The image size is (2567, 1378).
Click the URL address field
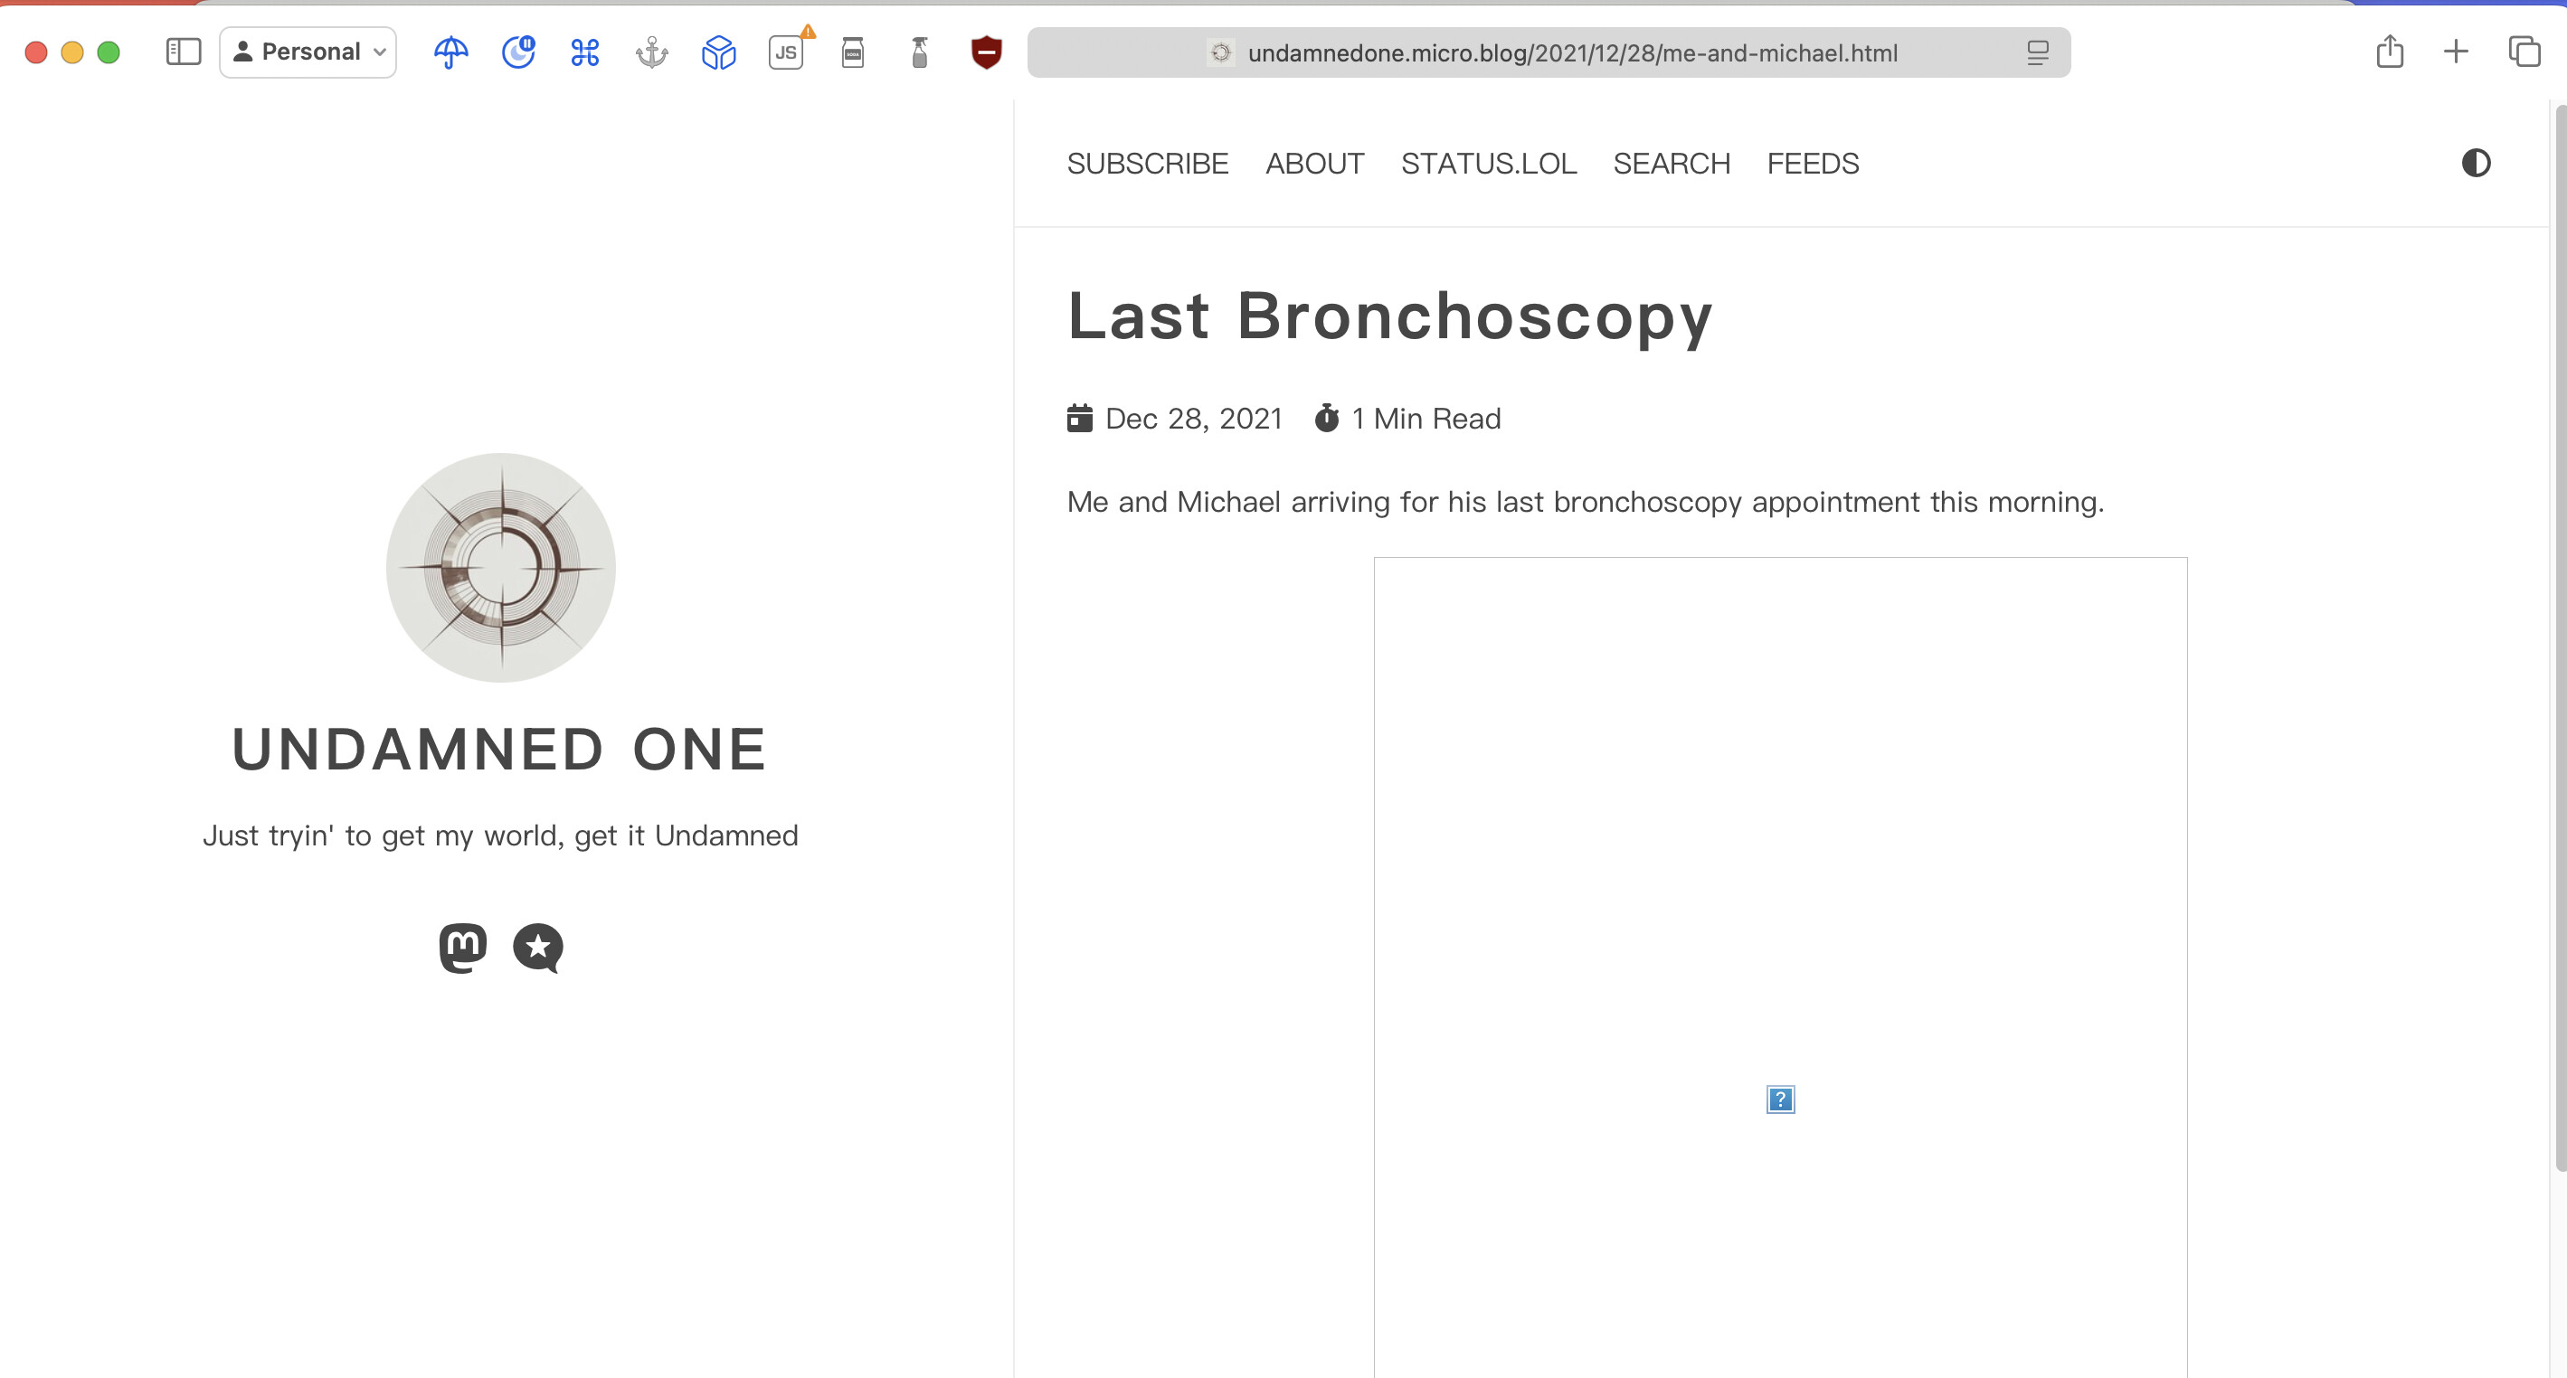click(1571, 52)
